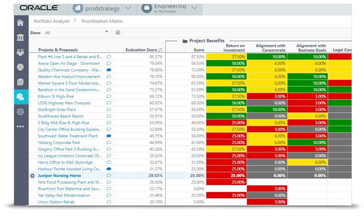
Task: Open Gregory Office Park 3 Building project
Action: [x=69, y=149]
